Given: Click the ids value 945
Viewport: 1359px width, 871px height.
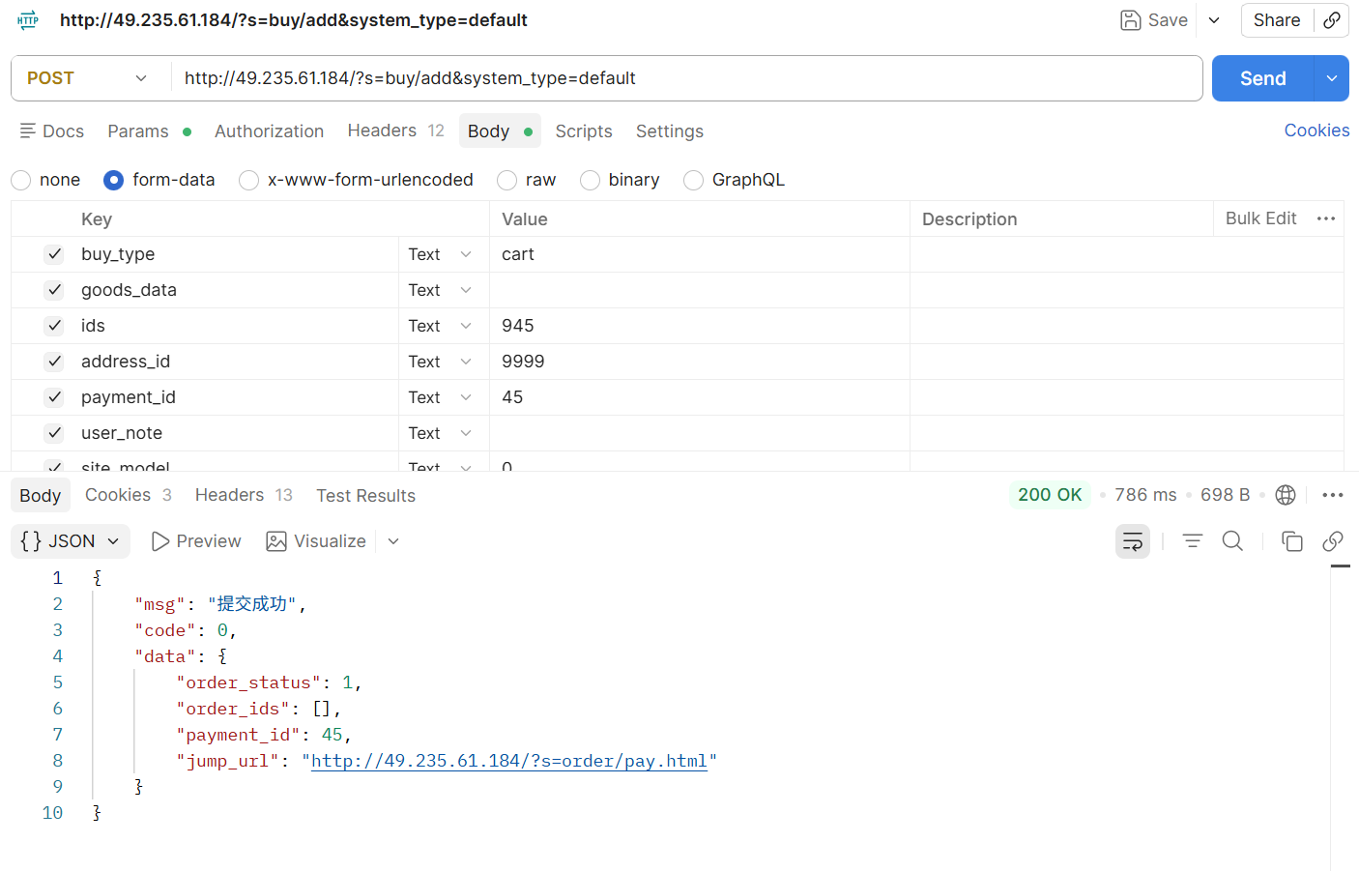Looking at the screenshot, I should pos(517,326).
